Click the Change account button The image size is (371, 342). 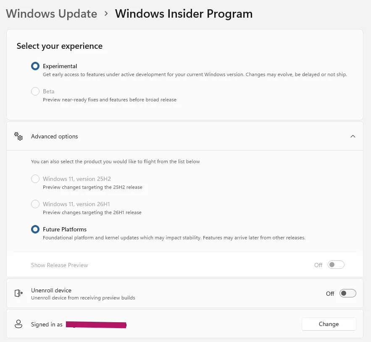[329, 324]
